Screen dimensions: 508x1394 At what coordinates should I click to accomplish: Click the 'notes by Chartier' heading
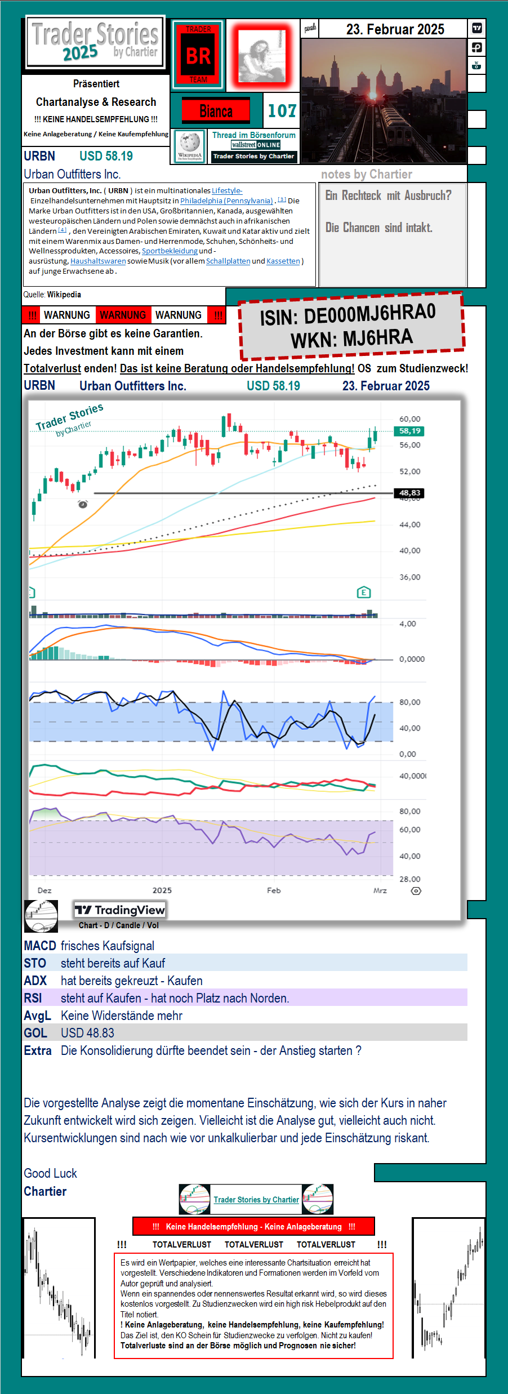click(367, 174)
